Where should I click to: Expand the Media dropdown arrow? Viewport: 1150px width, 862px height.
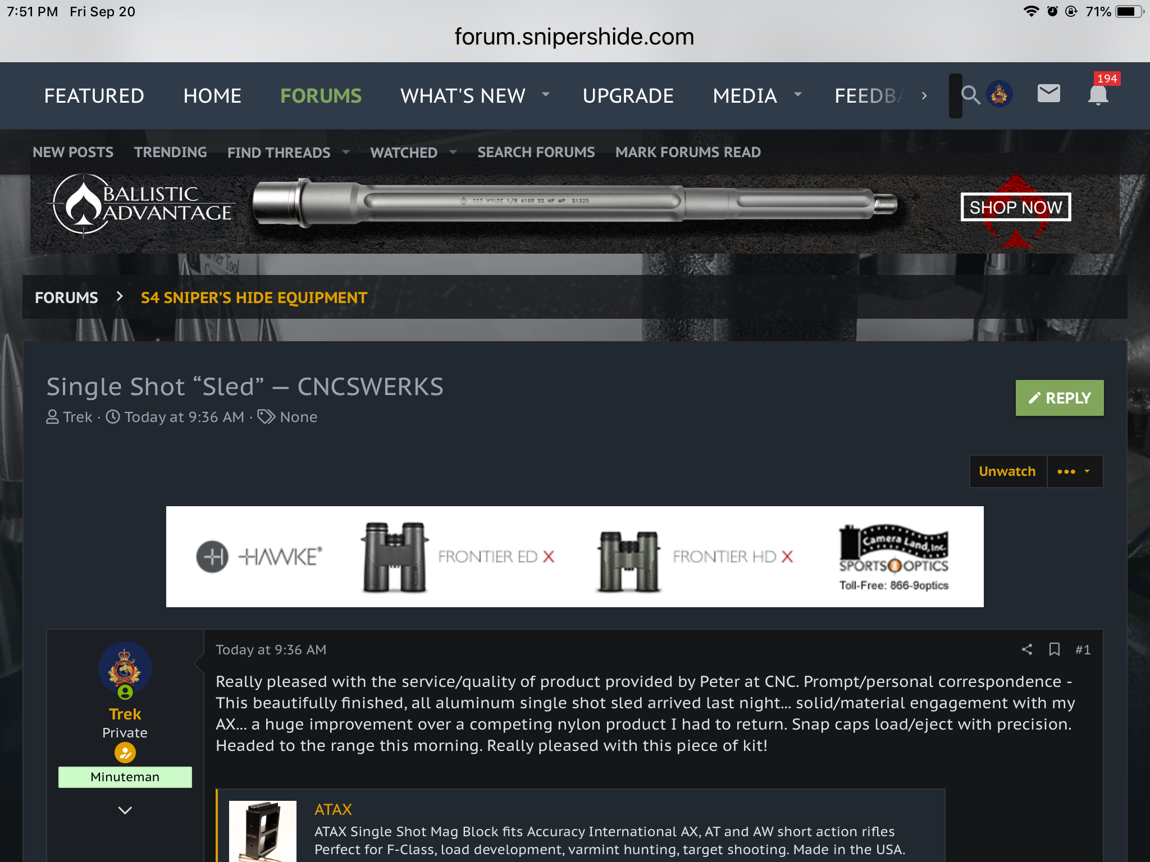coord(797,95)
